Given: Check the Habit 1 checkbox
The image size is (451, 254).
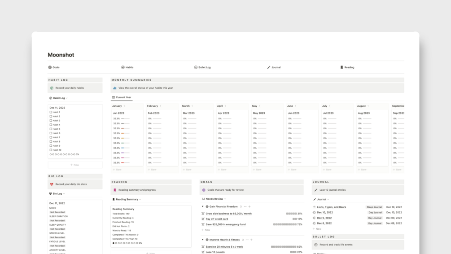Looking at the screenshot, I should [x=51, y=112].
